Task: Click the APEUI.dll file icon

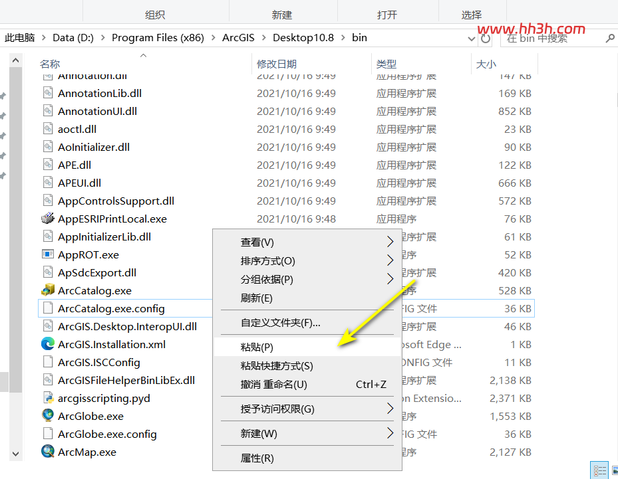Action: coord(48,183)
